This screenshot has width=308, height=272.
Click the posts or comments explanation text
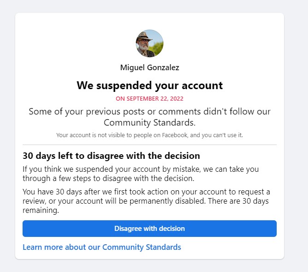[150, 117]
